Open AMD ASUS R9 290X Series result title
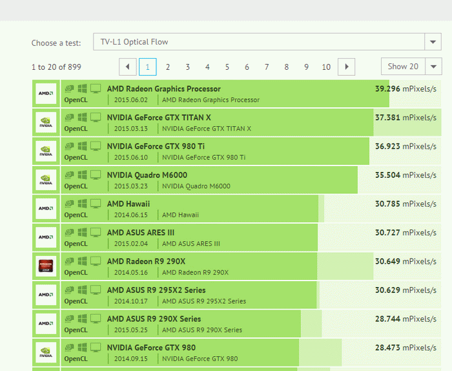 point(154,319)
